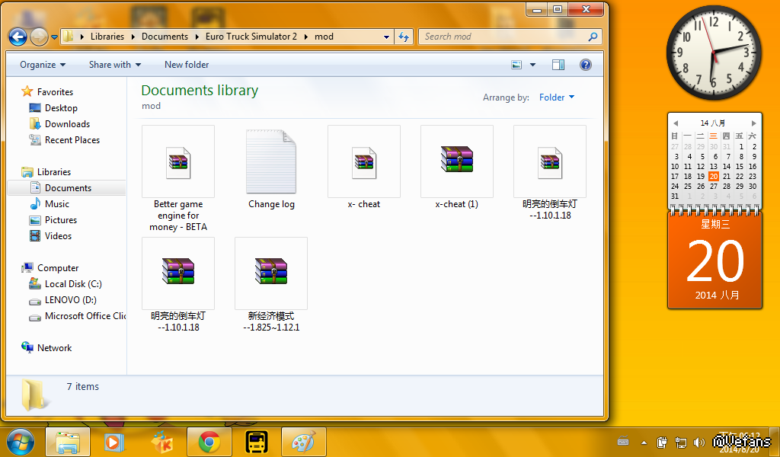780x457 pixels.
Task: Open the Help question mark icon
Action: pos(586,65)
